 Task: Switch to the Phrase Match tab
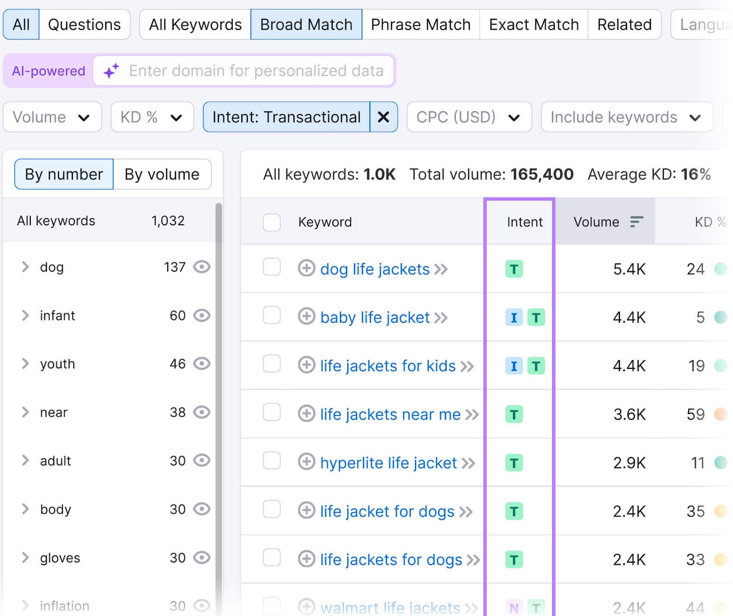click(x=421, y=24)
